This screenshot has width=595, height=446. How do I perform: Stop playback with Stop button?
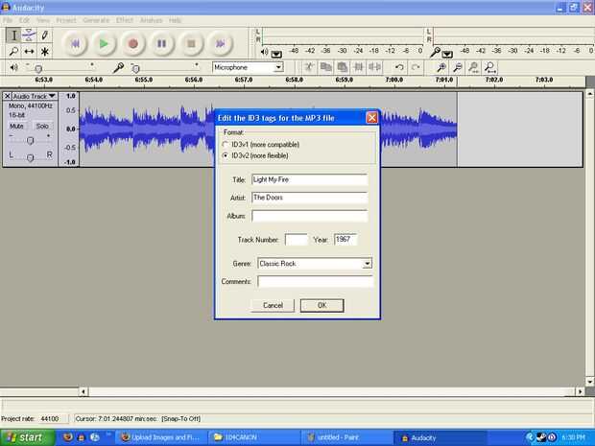pyautogui.click(x=191, y=43)
